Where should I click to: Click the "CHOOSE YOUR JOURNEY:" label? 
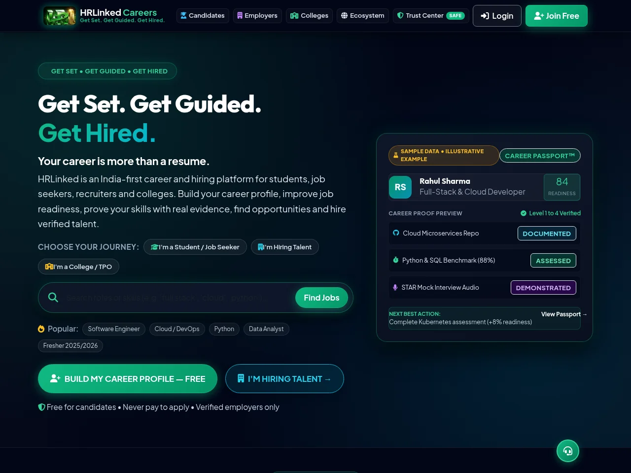coord(88,247)
